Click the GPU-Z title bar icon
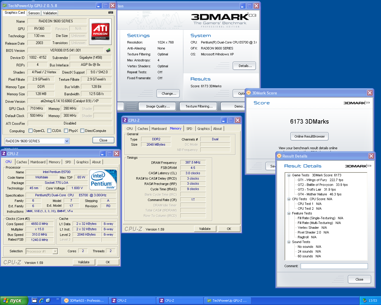 4,5
